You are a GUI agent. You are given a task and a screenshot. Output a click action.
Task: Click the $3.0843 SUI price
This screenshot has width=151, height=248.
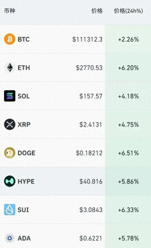[x=91, y=210]
